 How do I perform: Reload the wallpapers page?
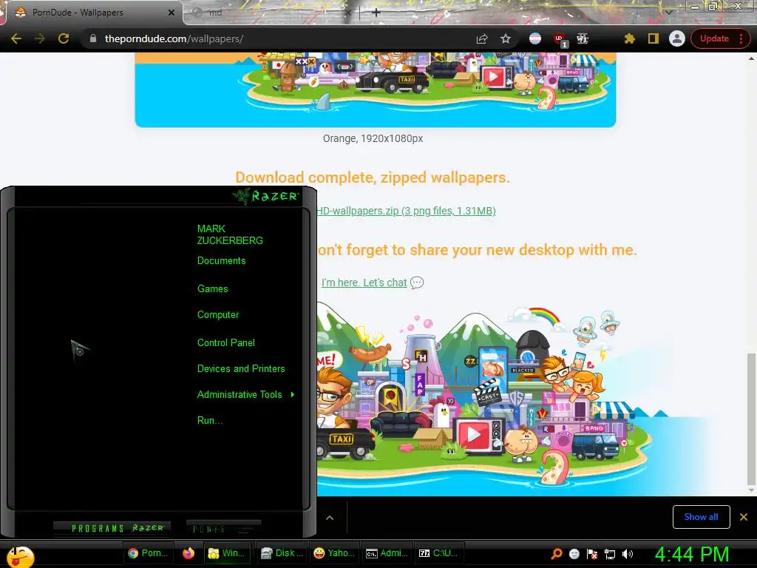tap(64, 38)
